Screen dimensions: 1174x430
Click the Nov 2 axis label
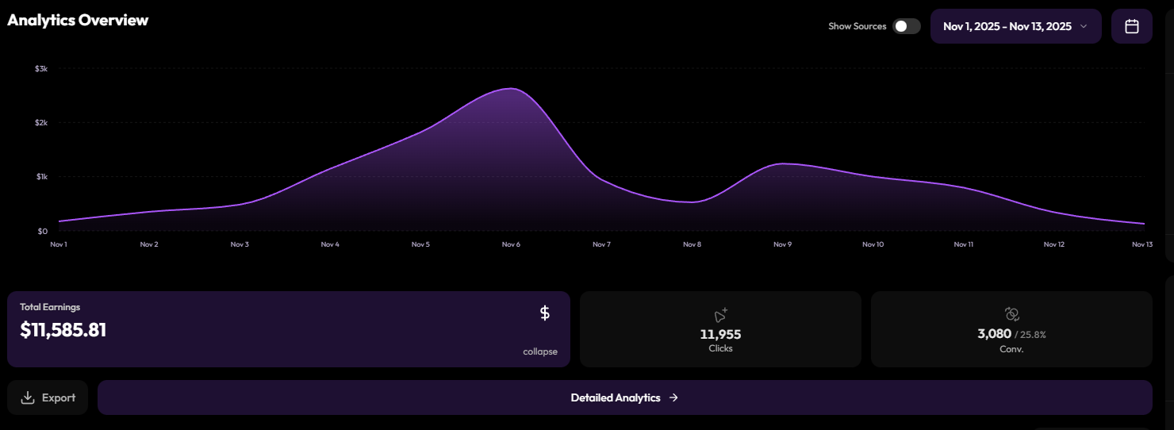coord(149,244)
